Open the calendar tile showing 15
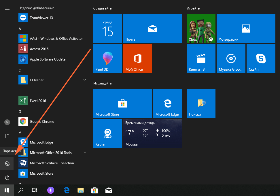The height and width of the screenshot is (196, 280). 108,29
